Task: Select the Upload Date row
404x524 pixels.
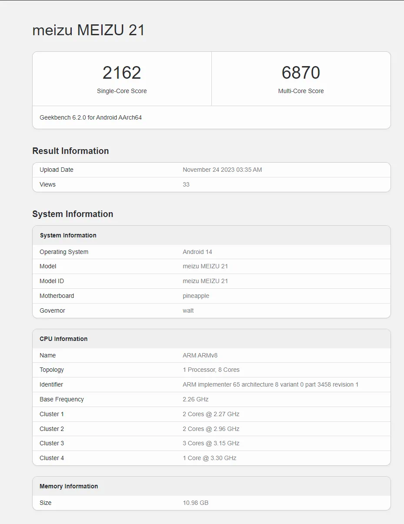Action: click(211, 170)
